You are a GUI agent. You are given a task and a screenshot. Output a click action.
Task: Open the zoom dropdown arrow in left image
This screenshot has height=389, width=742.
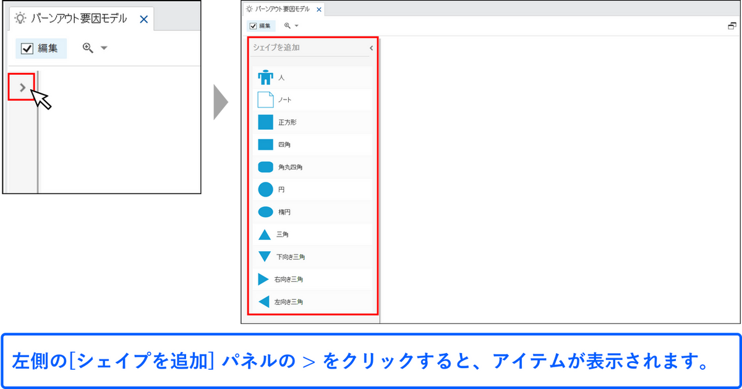tap(103, 49)
